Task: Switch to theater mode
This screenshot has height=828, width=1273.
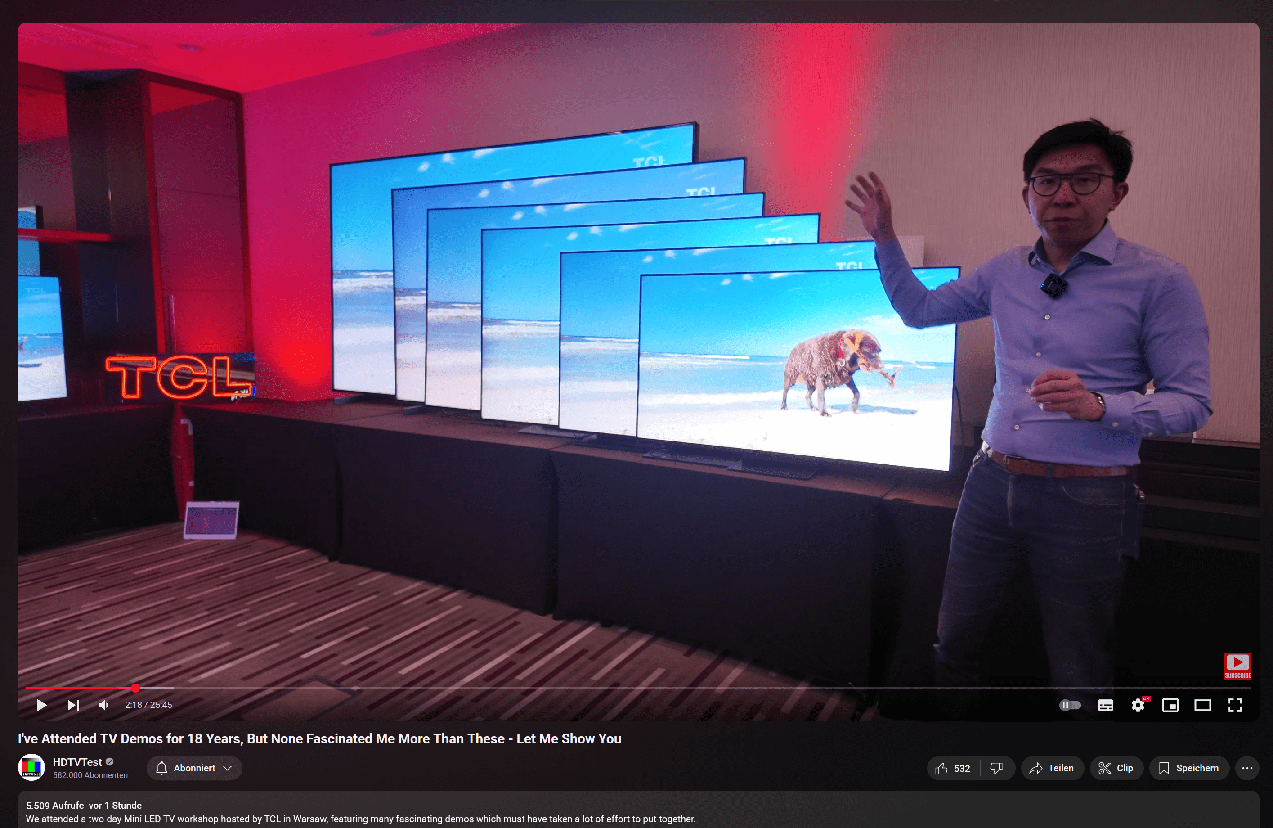Action: [x=1202, y=705]
